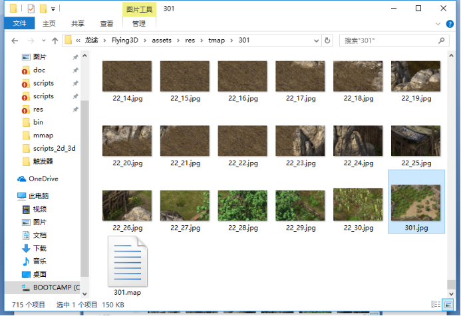Click the forward navigation arrow
The image size is (461, 316).
[x=31, y=40]
